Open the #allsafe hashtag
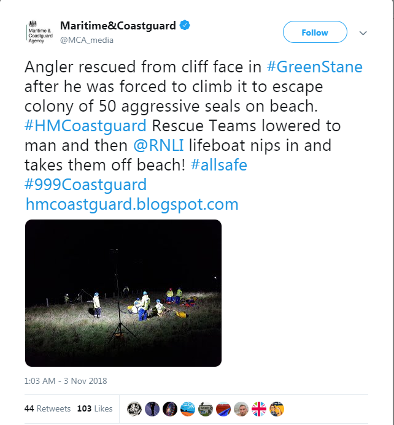The height and width of the screenshot is (425, 394). pos(219,165)
